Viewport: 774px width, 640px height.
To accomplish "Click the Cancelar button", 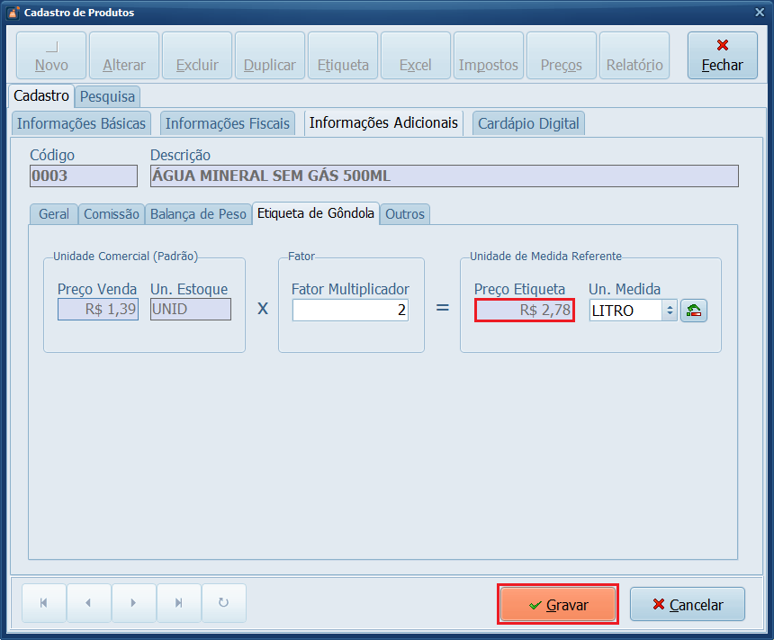I will [688, 605].
